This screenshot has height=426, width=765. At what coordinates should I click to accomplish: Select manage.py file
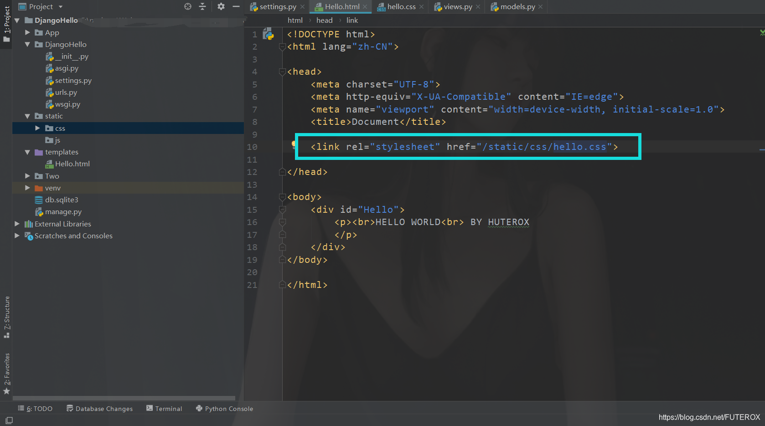point(58,211)
